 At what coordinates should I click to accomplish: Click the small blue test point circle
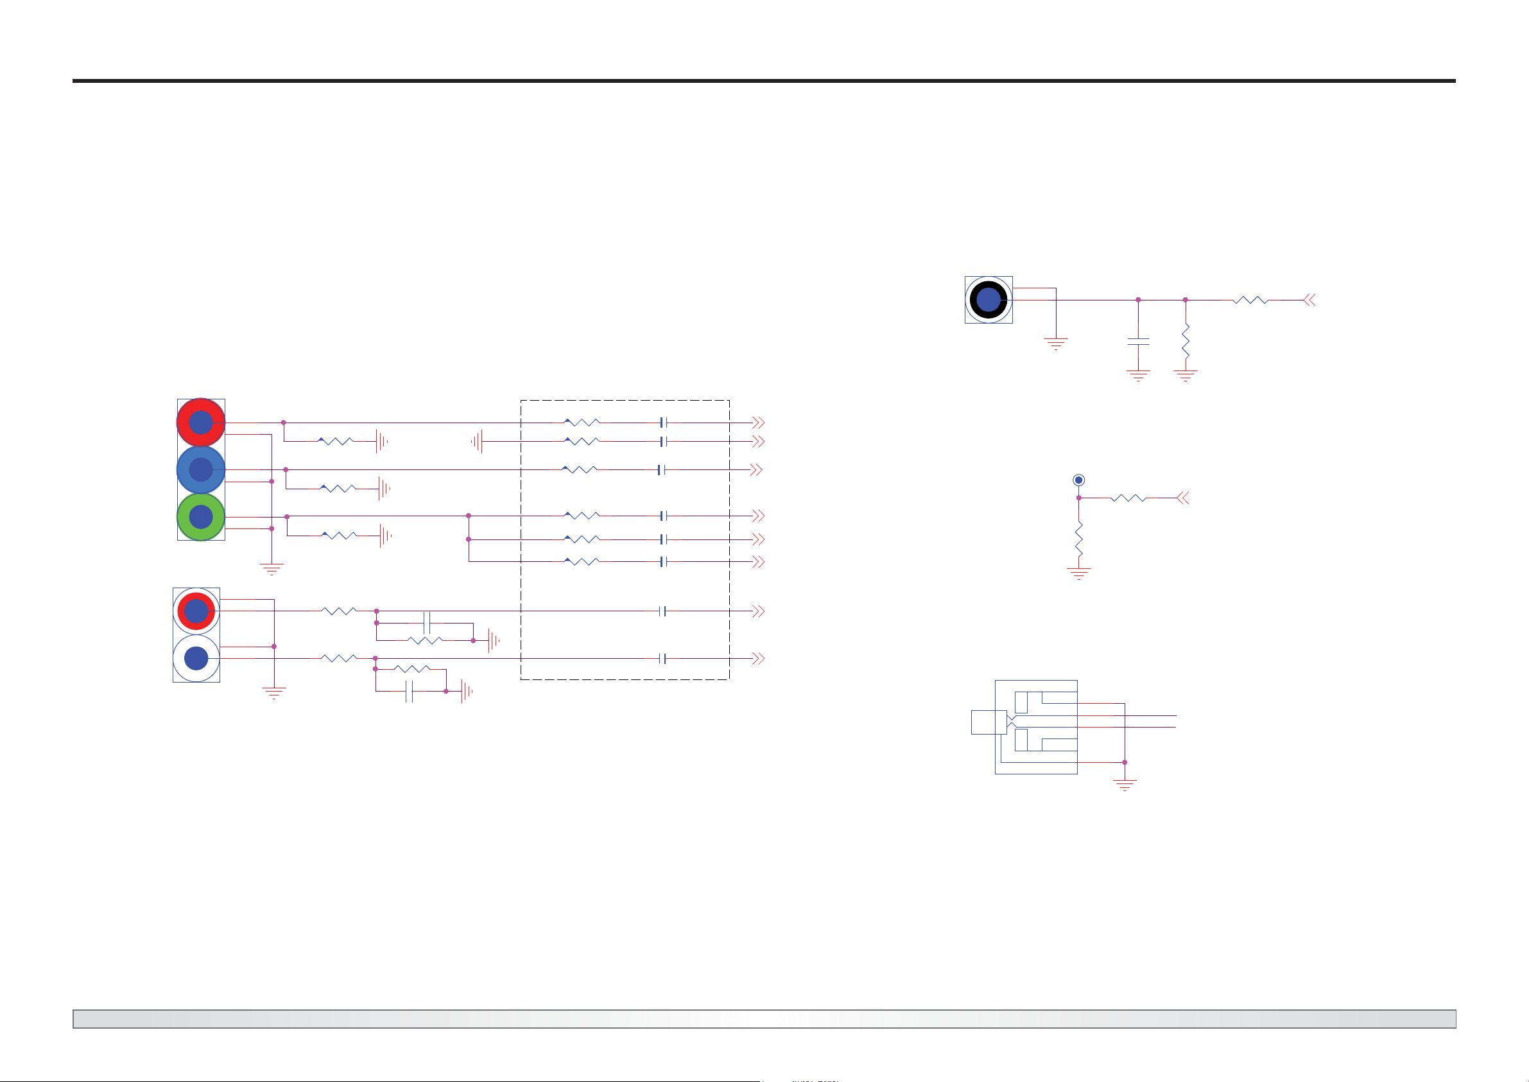coord(1079,480)
